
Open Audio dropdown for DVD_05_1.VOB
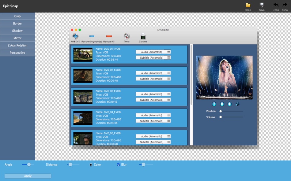[153, 136]
